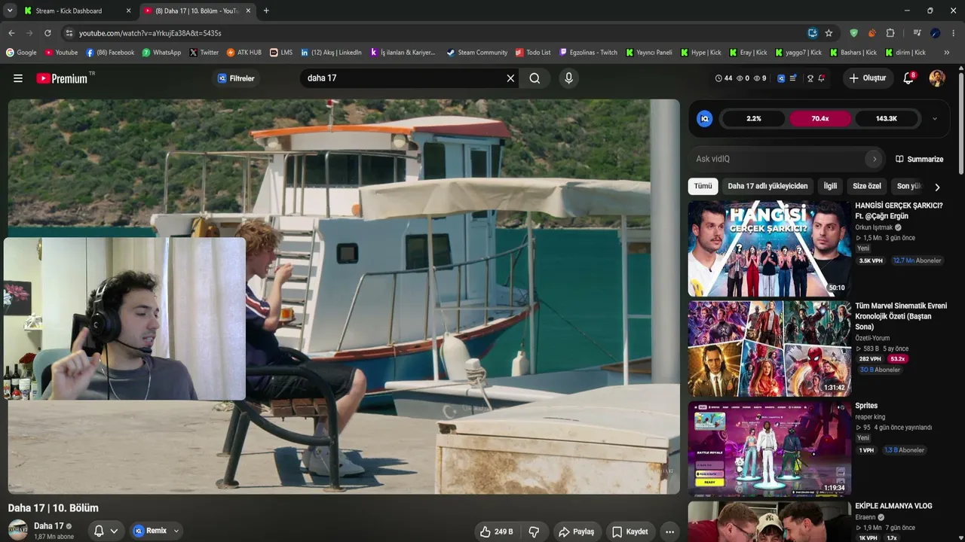Switch to Stream - Kick Dashboard tab

(69, 11)
